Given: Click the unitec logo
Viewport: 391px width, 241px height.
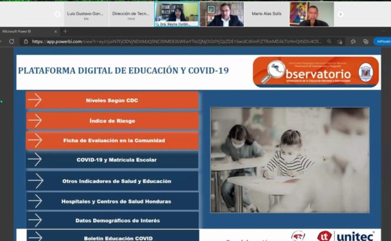Looking at the screenshot, I should [346, 236].
